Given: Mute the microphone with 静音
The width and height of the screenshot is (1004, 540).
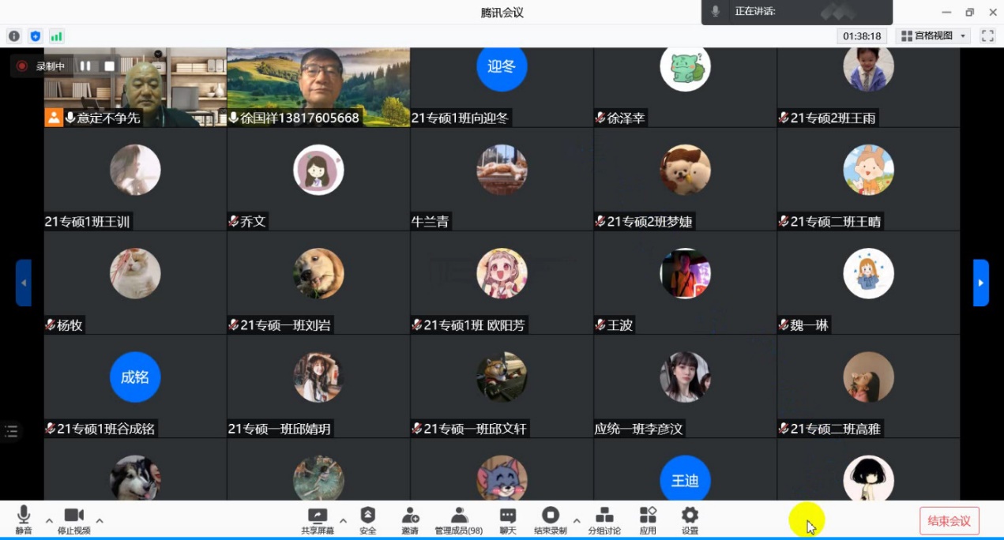Looking at the screenshot, I should click(x=24, y=520).
